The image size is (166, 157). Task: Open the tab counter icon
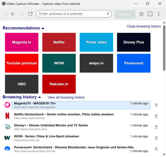click(150, 14)
